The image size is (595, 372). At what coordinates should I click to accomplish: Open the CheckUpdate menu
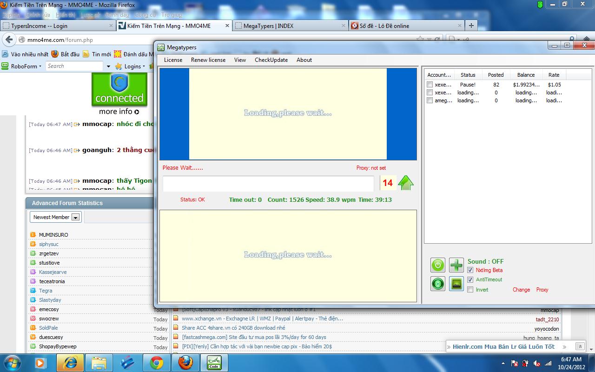[x=271, y=60]
